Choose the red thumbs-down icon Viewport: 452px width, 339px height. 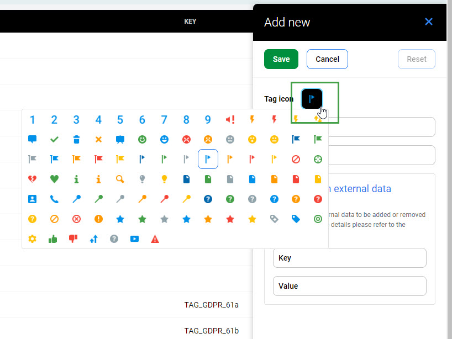tap(74, 239)
